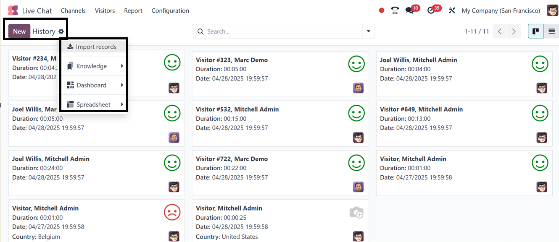
Task: Click smiley on Joel Willis 00:04:00 card
Action: (x=540, y=63)
